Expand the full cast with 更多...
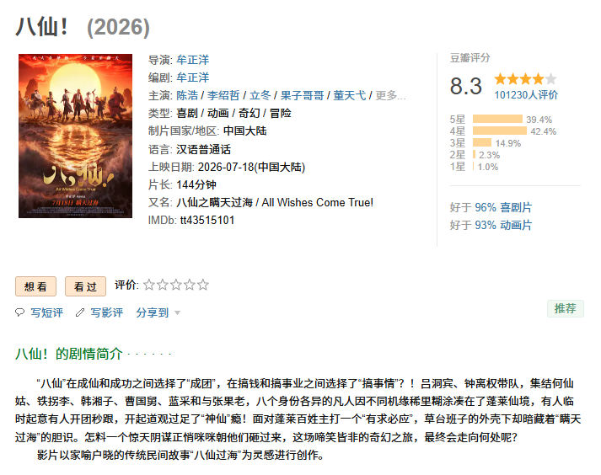The width and height of the screenshot is (601, 475). (x=390, y=95)
